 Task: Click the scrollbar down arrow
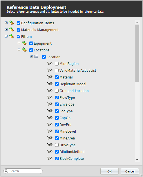pos(137,160)
